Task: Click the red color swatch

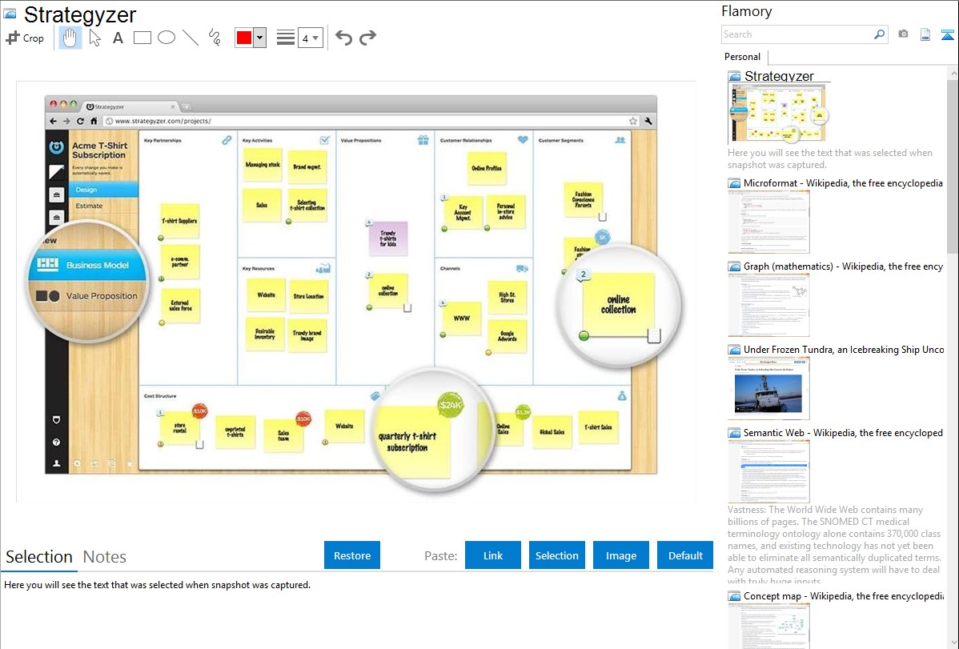Action: (x=243, y=38)
